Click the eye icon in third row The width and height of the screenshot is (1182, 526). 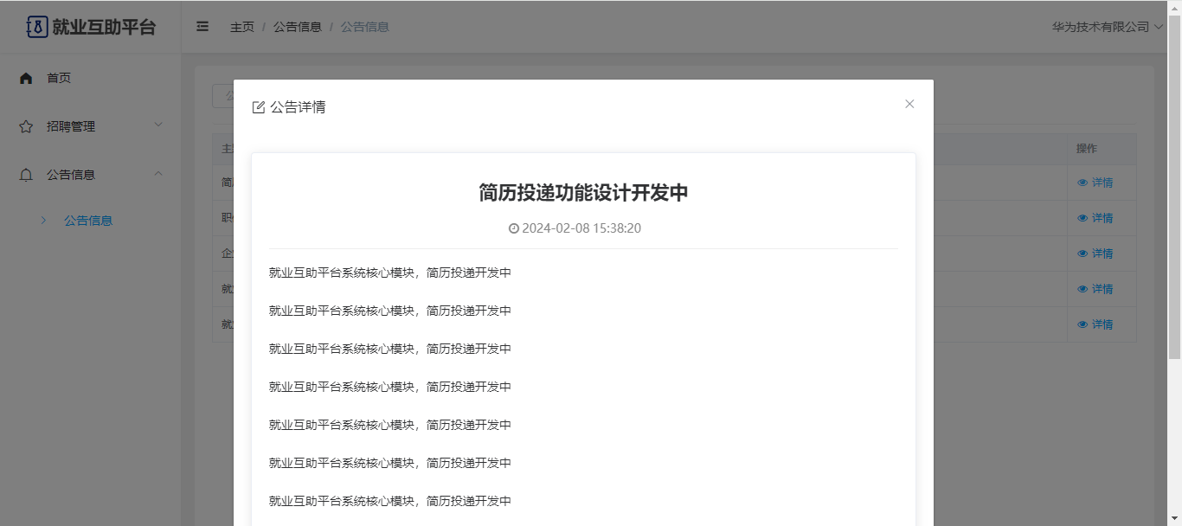pyautogui.click(x=1082, y=253)
